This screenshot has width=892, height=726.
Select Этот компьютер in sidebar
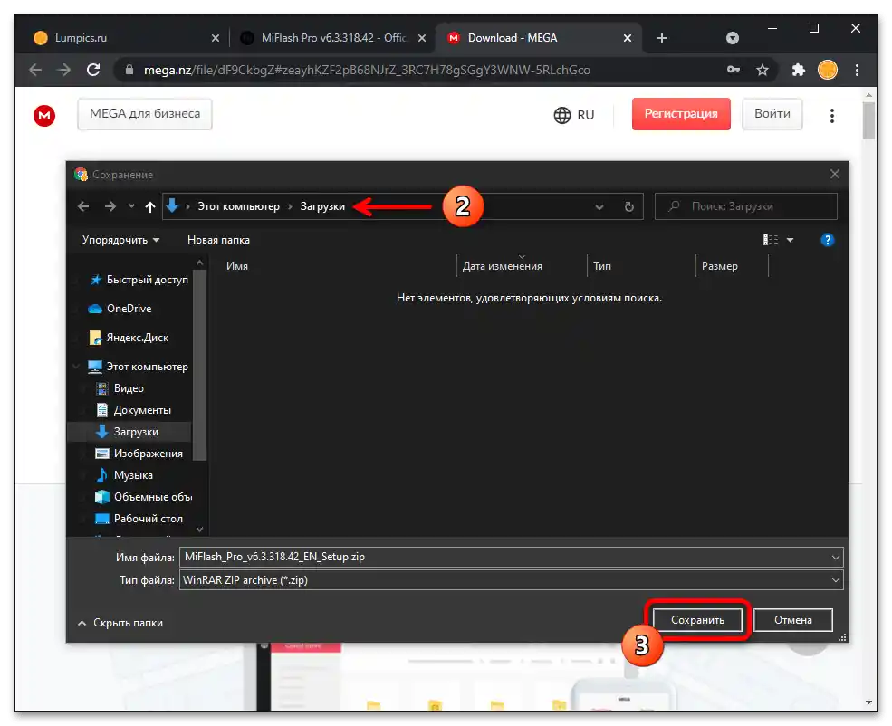(x=139, y=367)
